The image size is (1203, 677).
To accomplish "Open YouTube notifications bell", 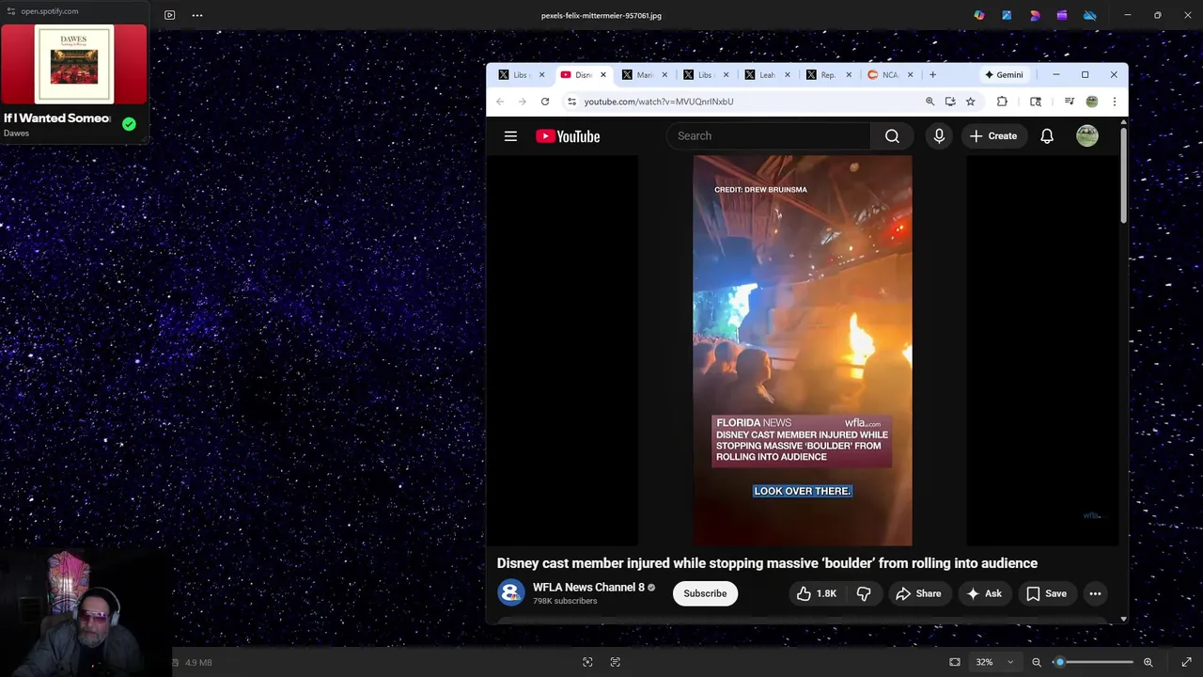I will coord(1047,136).
